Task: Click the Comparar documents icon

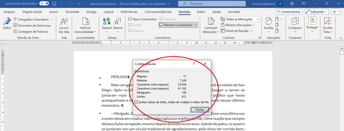Action: (295, 22)
